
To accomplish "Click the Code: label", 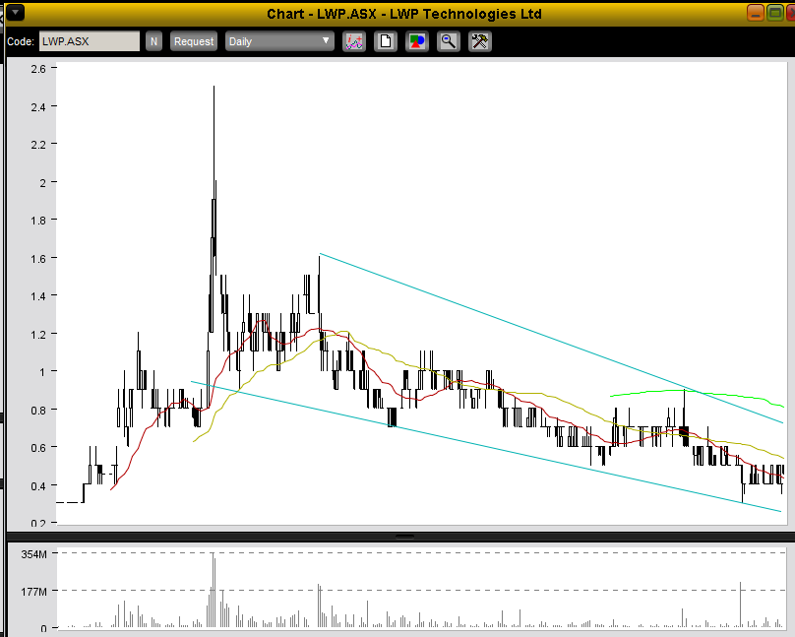I will pyautogui.click(x=21, y=41).
